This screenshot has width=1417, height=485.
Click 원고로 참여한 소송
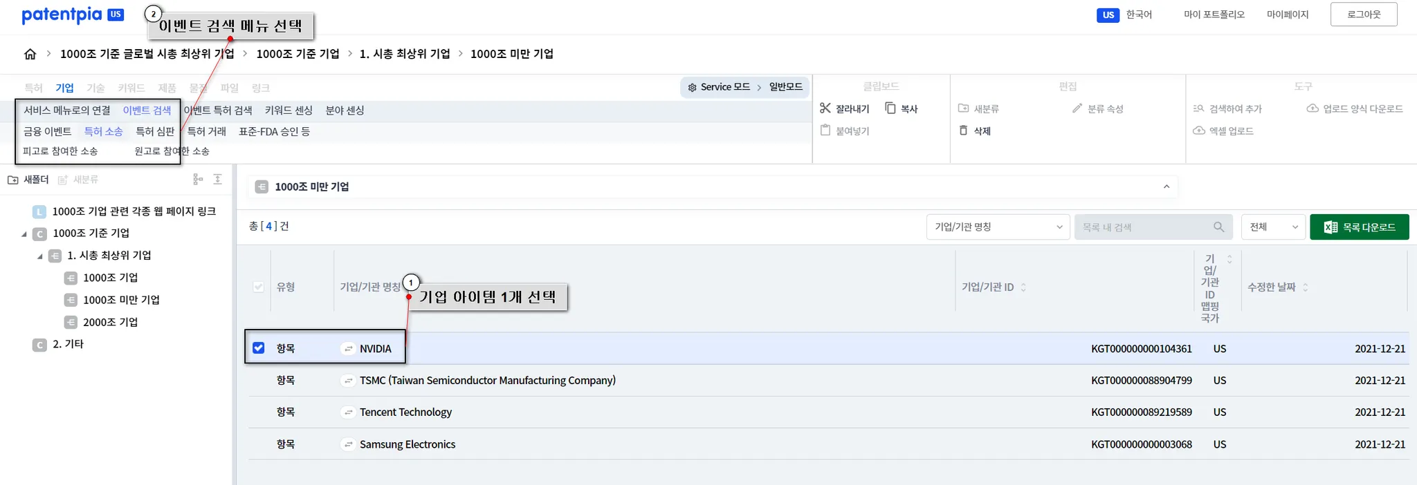point(172,151)
